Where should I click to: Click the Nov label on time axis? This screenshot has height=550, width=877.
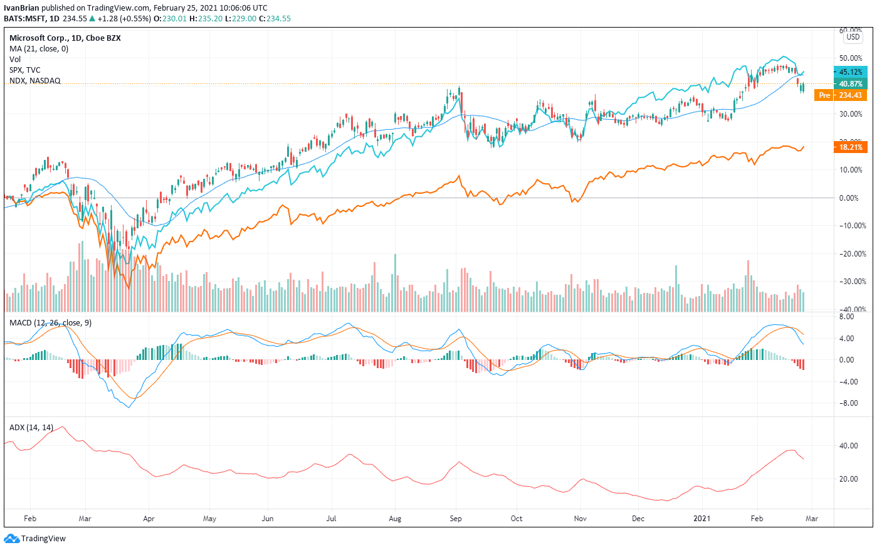pos(580,519)
